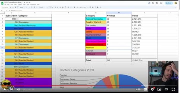This screenshot has width=180, height=93.
Task: Open the name box dropdown arrow
Action: [6, 10]
